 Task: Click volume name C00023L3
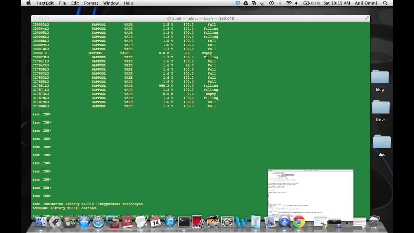point(41,57)
